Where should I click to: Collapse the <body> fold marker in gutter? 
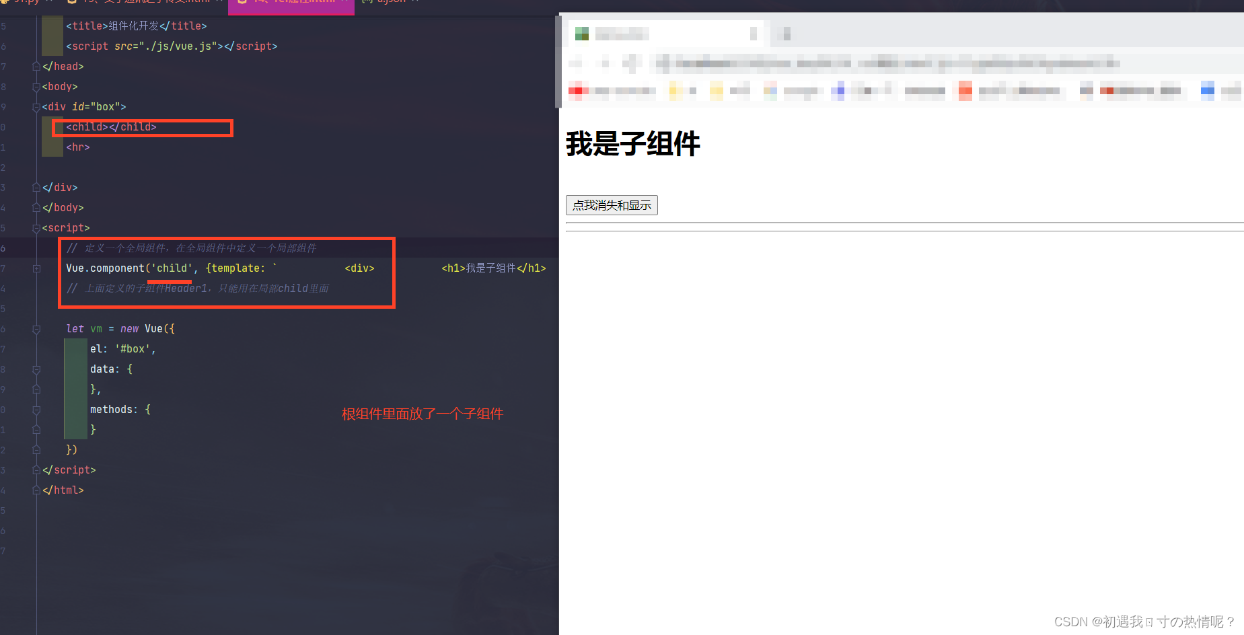(36, 86)
